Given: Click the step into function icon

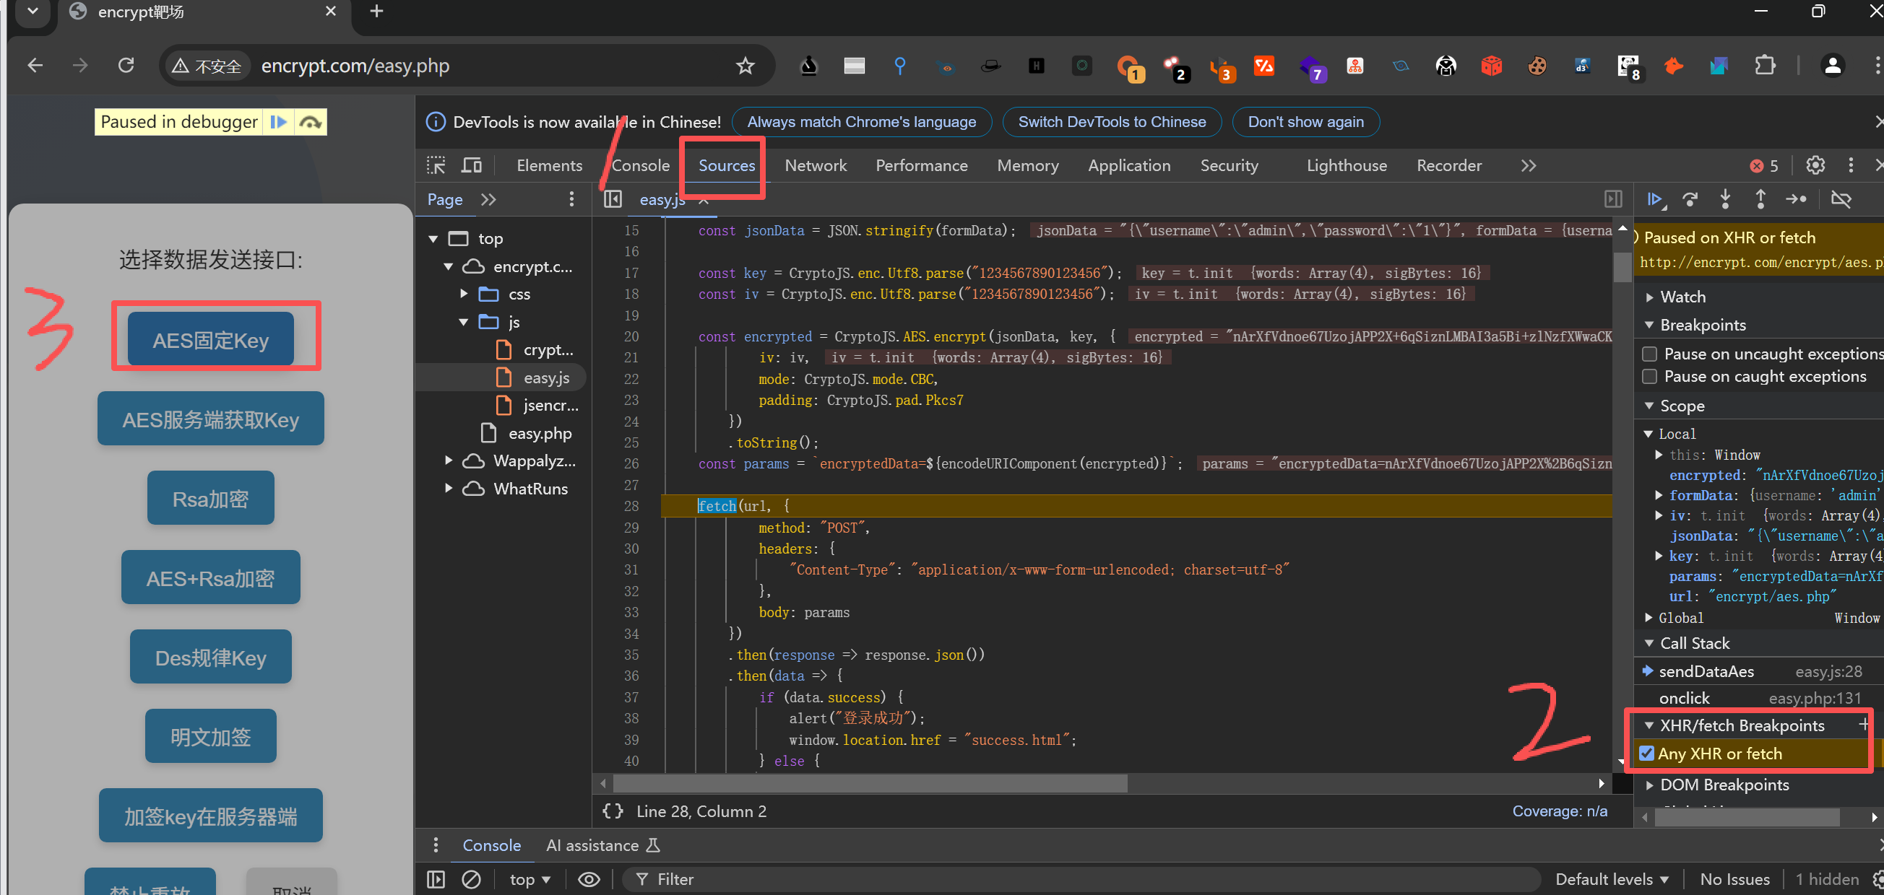Looking at the screenshot, I should 1725,199.
